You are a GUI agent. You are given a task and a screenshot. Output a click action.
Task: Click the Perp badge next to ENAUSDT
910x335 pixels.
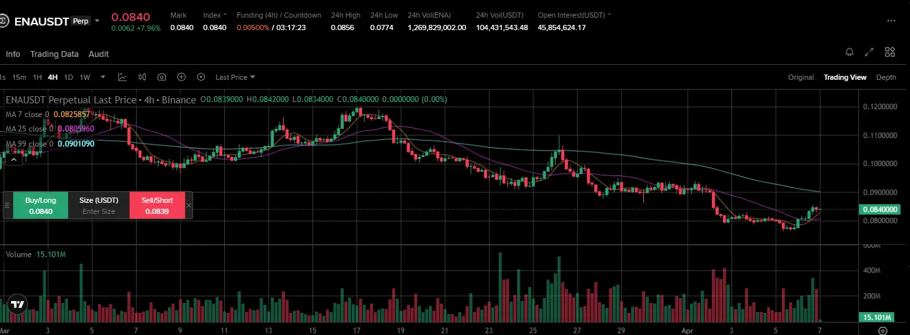pyautogui.click(x=80, y=21)
